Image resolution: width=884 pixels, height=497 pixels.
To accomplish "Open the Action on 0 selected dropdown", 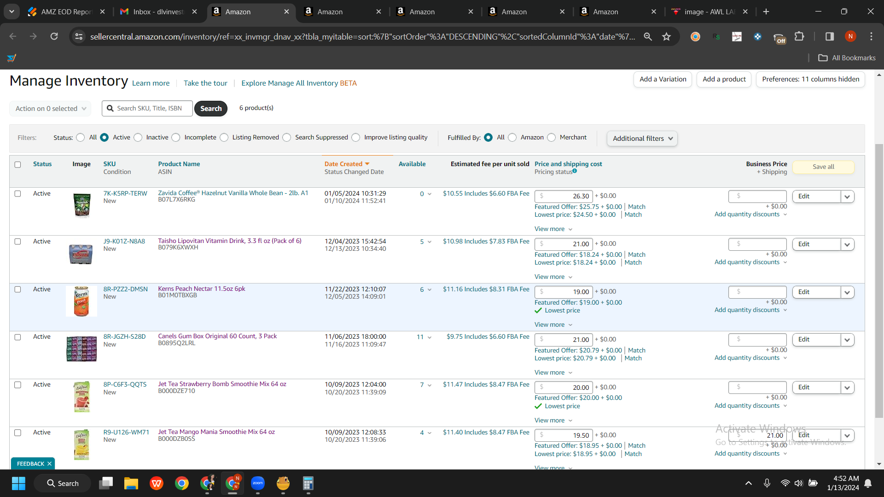I will [50, 109].
